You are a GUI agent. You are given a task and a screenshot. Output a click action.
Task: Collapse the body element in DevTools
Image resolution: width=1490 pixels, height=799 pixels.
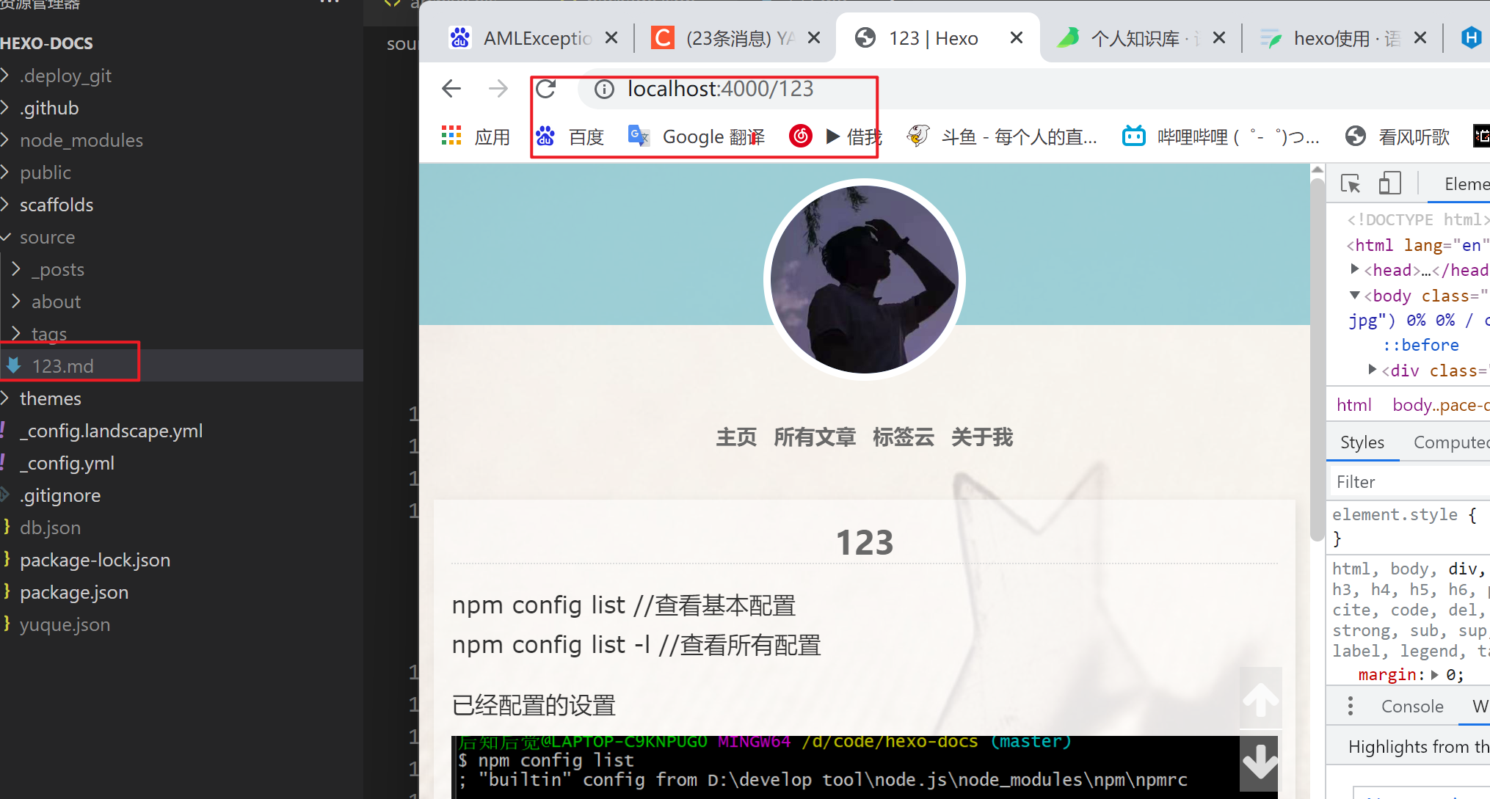pyautogui.click(x=1355, y=295)
